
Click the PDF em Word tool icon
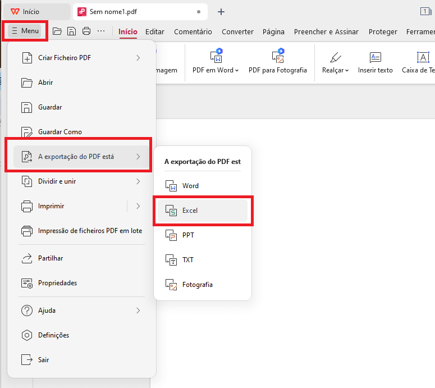(x=217, y=56)
